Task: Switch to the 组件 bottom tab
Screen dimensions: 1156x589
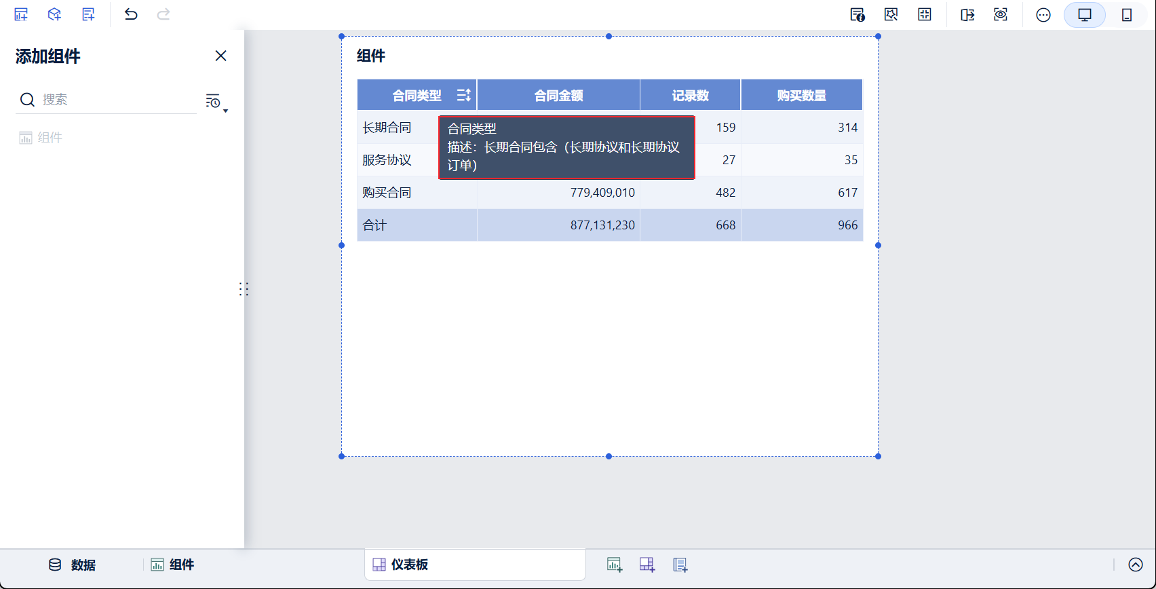Action: pyautogui.click(x=172, y=565)
